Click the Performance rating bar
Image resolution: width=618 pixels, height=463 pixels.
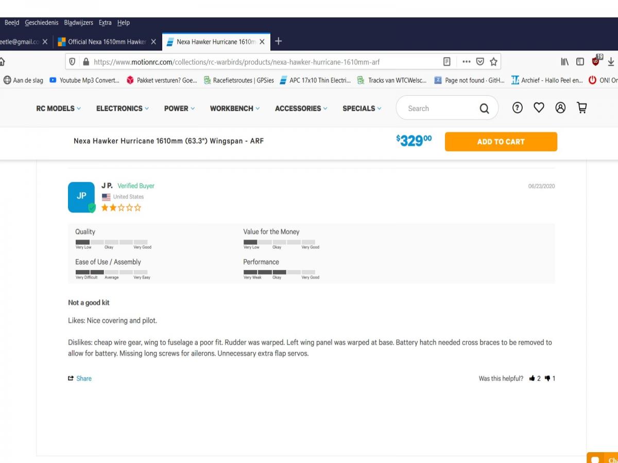click(x=279, y=272)
